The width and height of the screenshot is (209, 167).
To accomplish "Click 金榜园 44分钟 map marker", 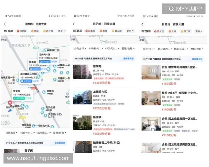I will 44,92.
